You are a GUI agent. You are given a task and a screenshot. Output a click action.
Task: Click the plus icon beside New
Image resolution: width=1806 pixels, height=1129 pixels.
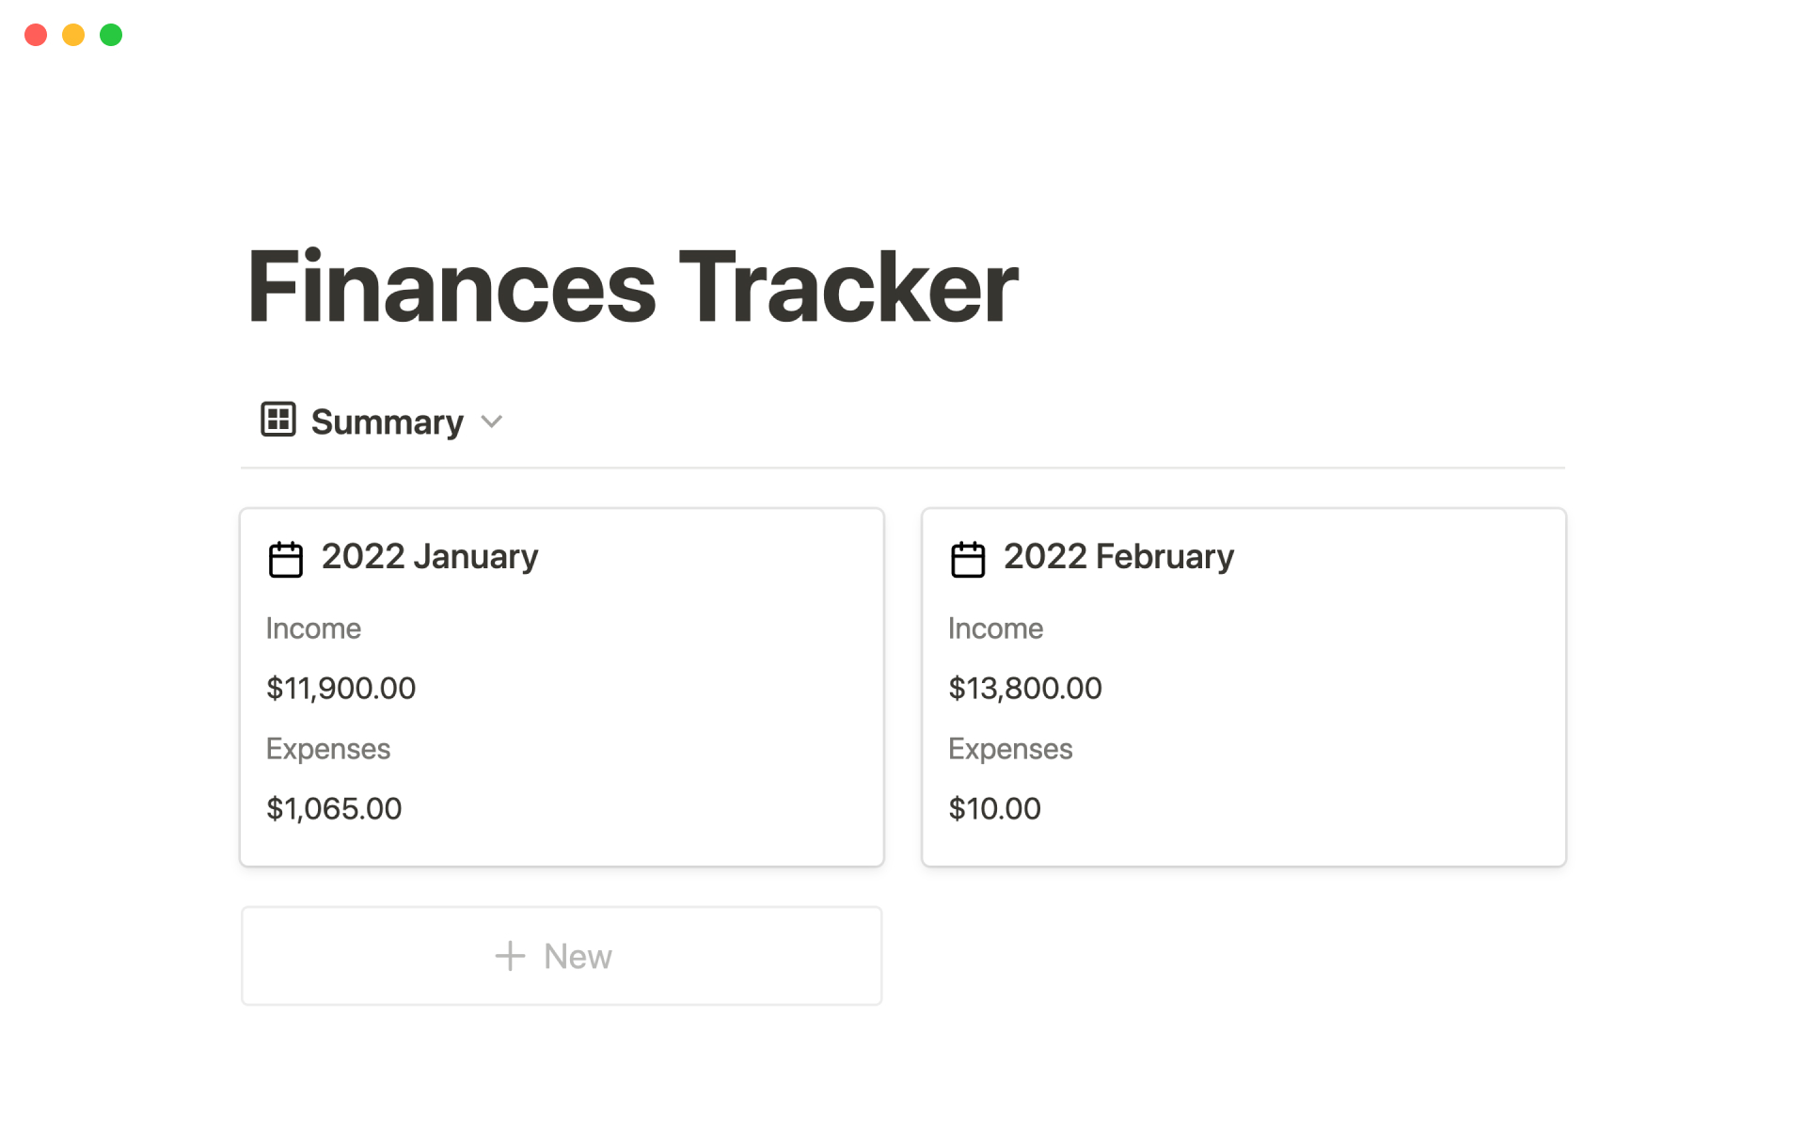510,956
